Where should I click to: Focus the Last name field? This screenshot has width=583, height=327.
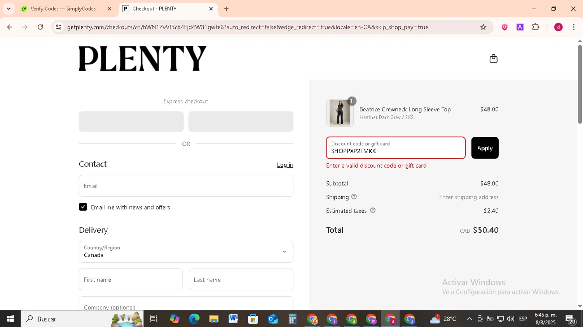(x=241, y=279)
